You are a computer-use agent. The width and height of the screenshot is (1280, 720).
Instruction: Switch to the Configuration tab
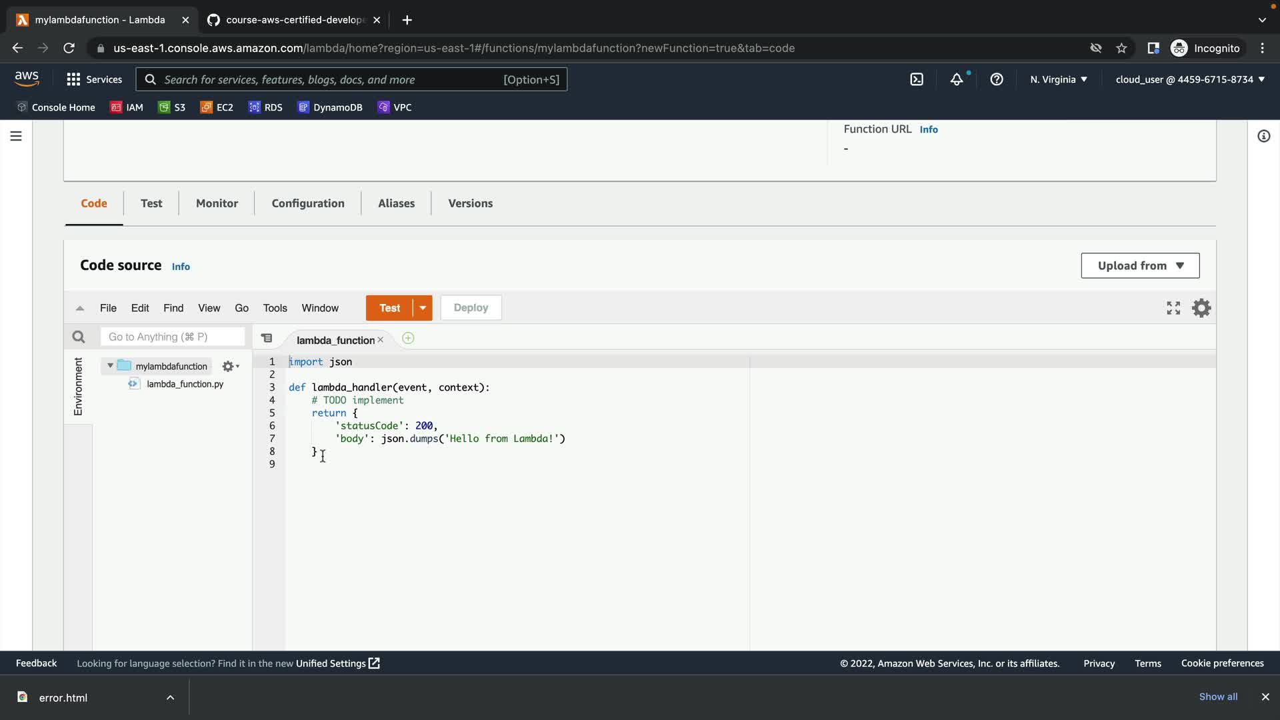click(x=308, y=203)
